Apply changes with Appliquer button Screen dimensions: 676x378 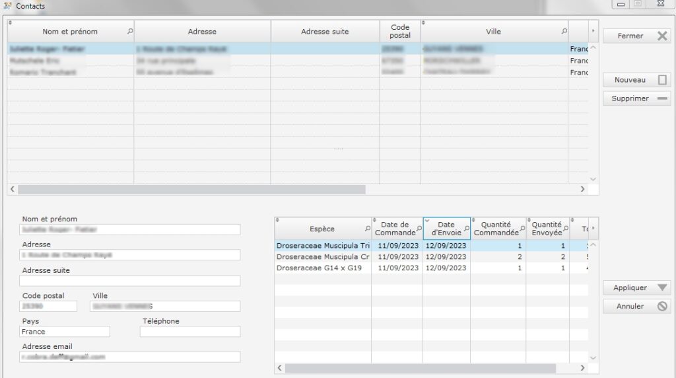click(637, 287)
